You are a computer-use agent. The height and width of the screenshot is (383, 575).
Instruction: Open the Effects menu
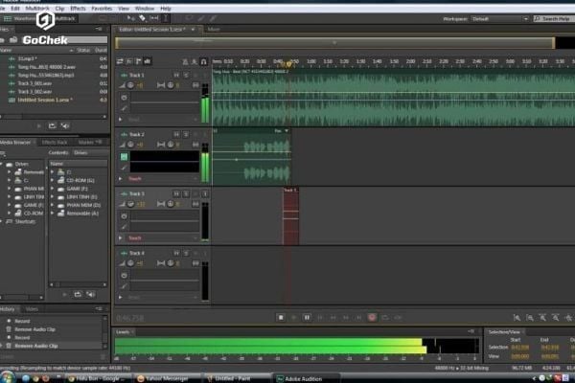79,8
